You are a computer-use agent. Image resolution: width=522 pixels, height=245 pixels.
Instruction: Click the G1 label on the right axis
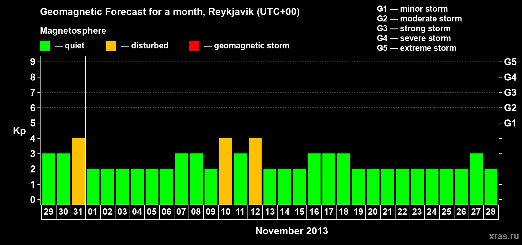[x=510, y=123]
